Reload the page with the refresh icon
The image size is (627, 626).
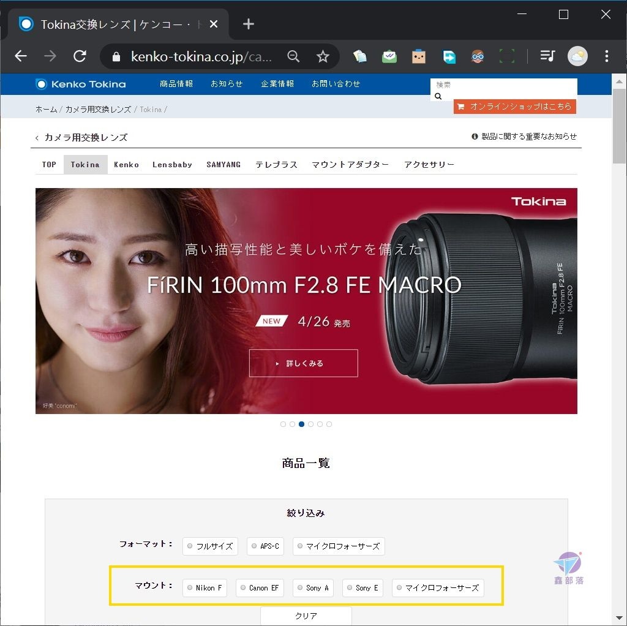coord(80,56)
